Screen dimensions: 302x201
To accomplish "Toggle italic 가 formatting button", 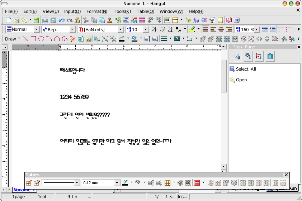I will pyautogui.click(x=162, y=29).
